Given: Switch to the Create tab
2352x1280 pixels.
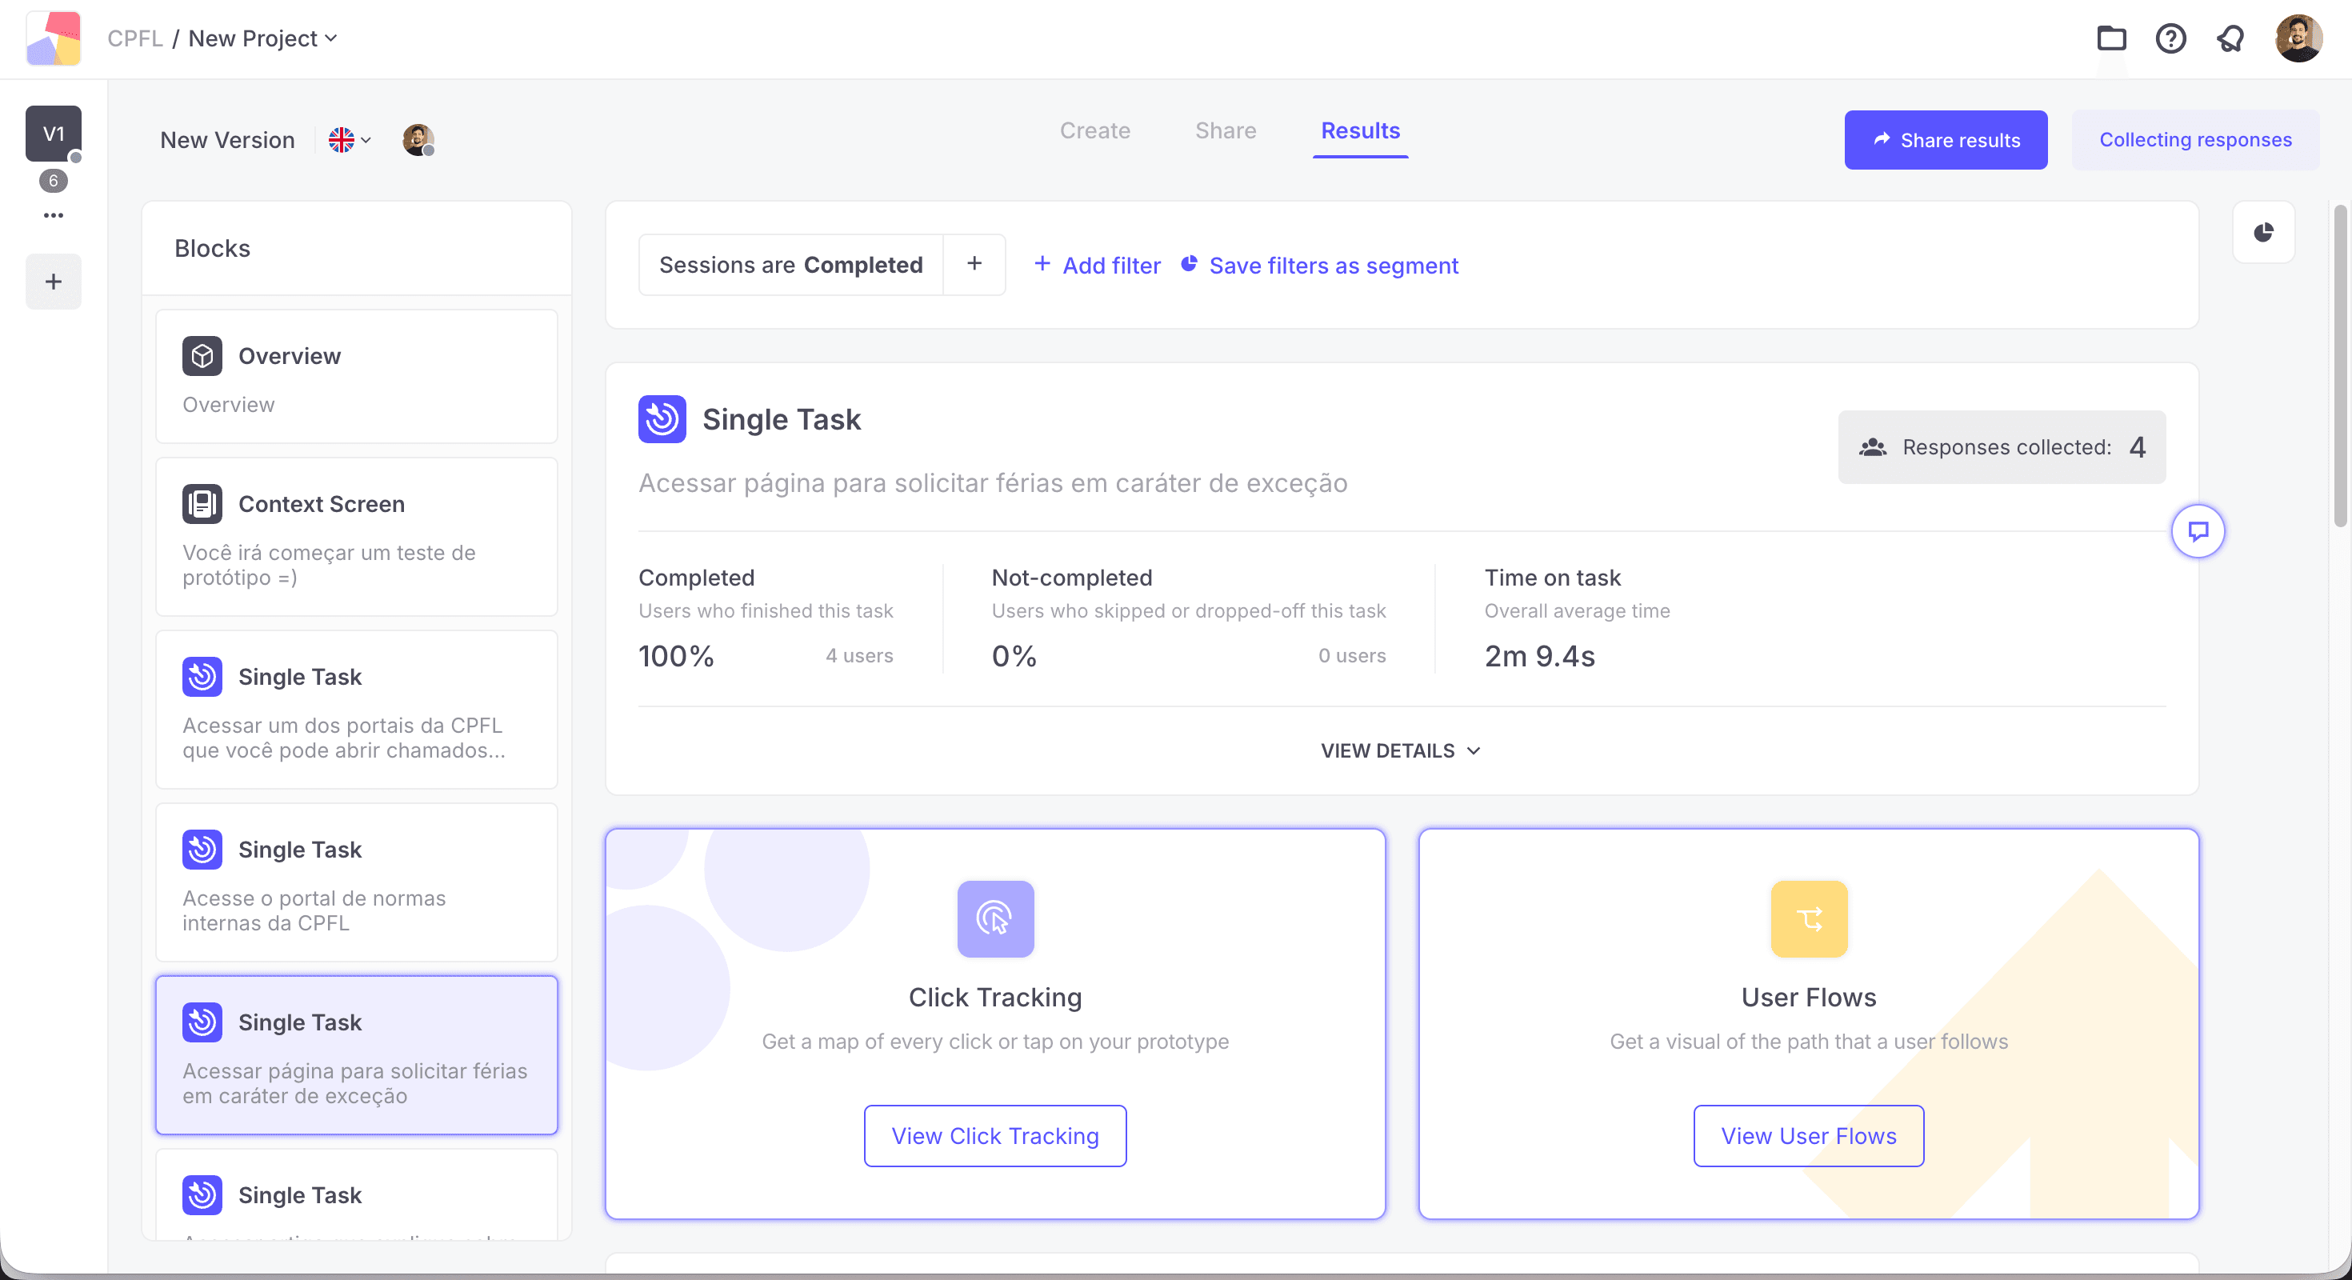Looking at the screenshot, I should (x=1094, y=130).
